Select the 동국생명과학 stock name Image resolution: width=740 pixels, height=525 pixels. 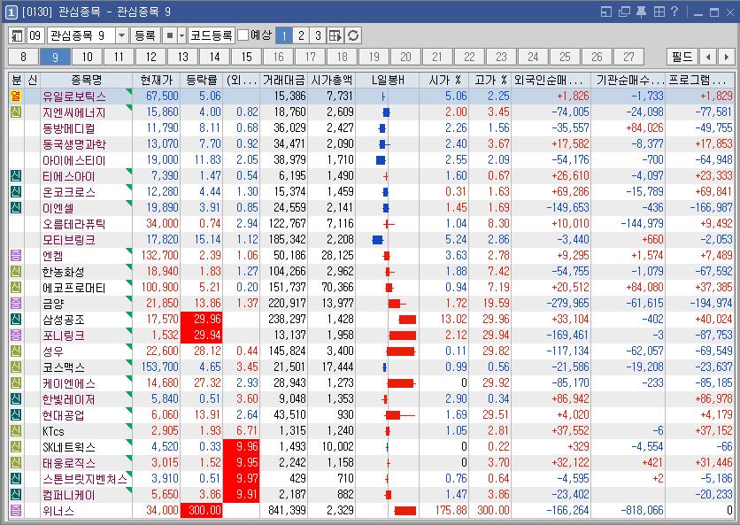coord(74,144)
